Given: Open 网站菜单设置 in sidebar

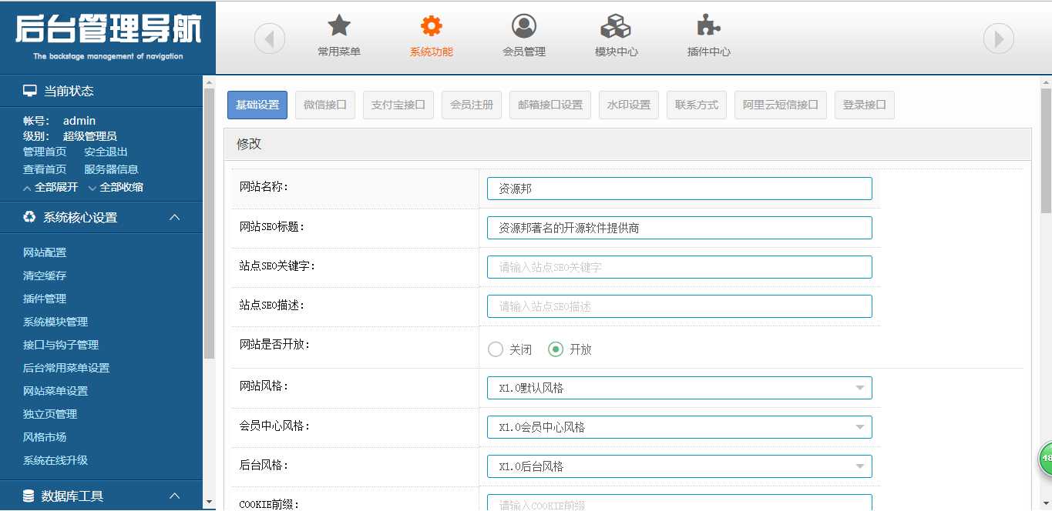Looking at the screenshot, I should pyautogui.click(x=55, y=391).
